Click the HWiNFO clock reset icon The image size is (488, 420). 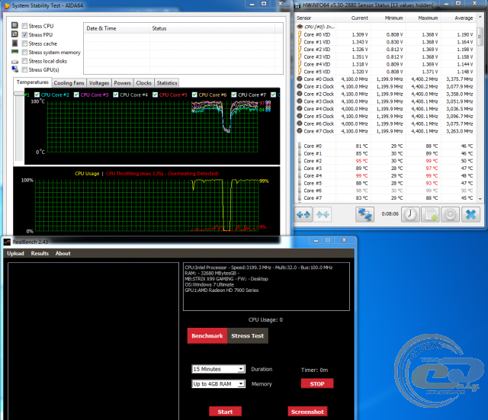pos(410,214)
